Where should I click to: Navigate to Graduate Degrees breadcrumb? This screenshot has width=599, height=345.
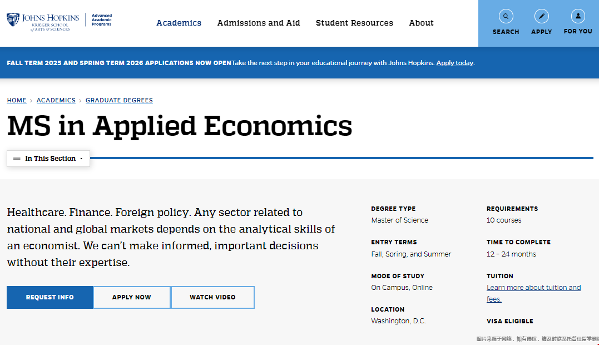(119, 100)
